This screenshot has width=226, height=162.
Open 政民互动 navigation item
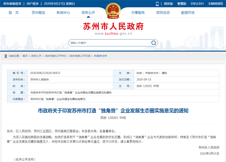click(163, 13)
